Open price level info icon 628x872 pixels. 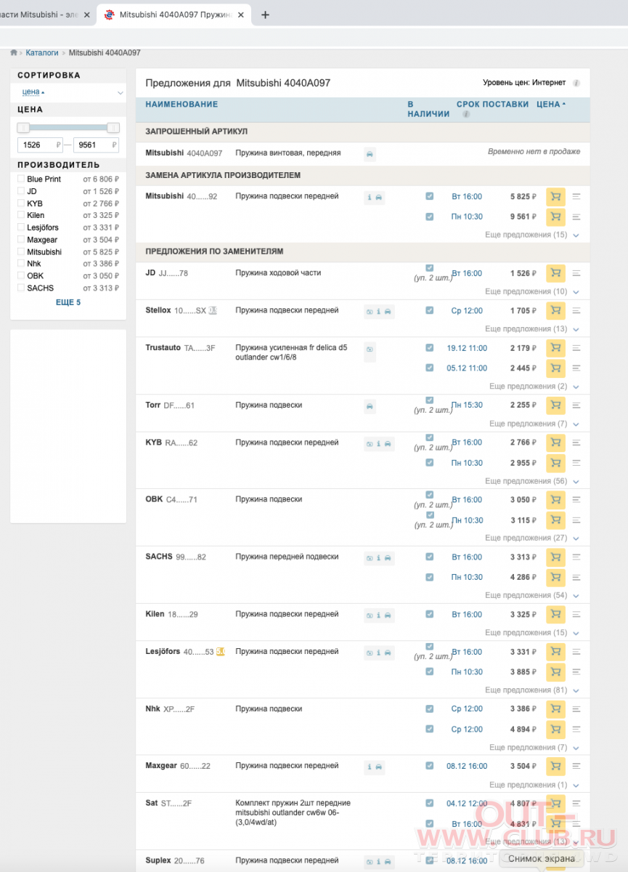click(576, 84)
